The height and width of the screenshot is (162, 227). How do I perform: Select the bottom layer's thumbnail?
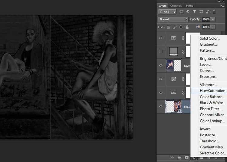(x=174, y=106)
